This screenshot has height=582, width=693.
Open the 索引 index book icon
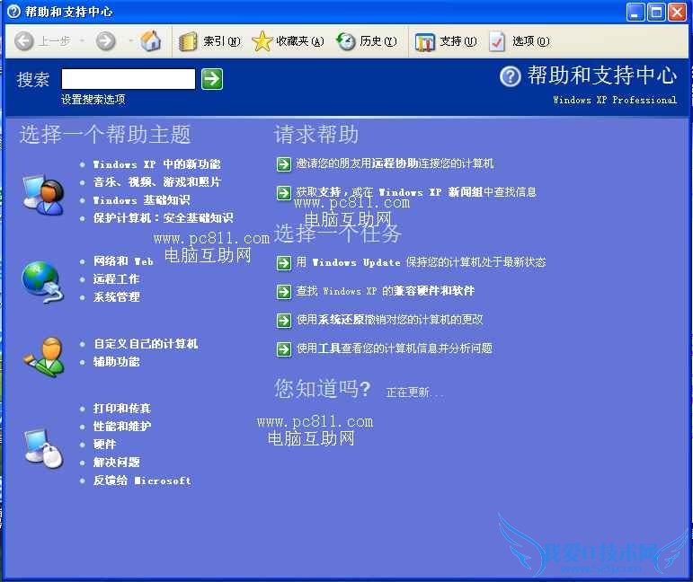[x=188, y=41]
